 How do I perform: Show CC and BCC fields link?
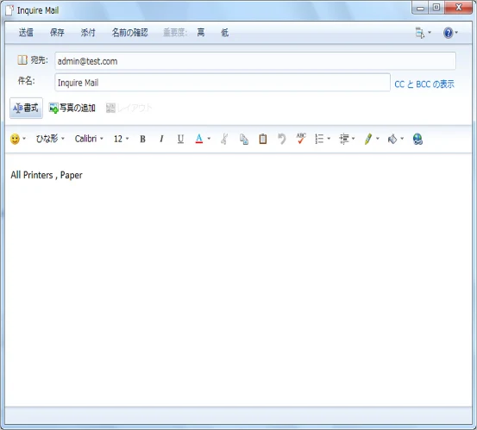tap(424, 84)
